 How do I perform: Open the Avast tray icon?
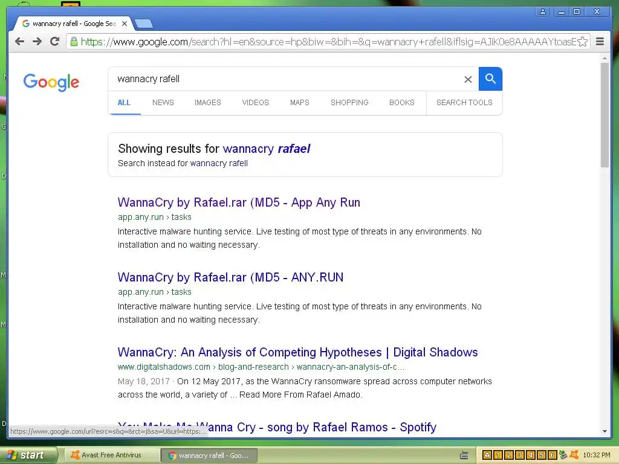tap(574, 454)
